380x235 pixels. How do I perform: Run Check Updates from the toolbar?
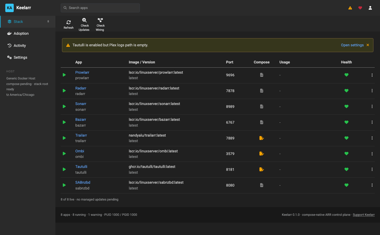[x=84, y=24]
